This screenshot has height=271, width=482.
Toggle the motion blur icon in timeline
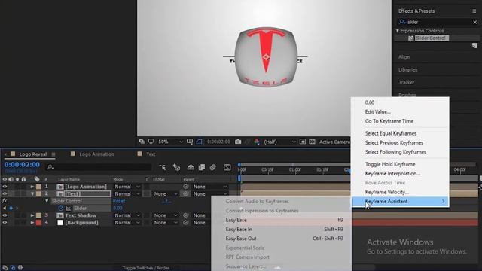212,167
